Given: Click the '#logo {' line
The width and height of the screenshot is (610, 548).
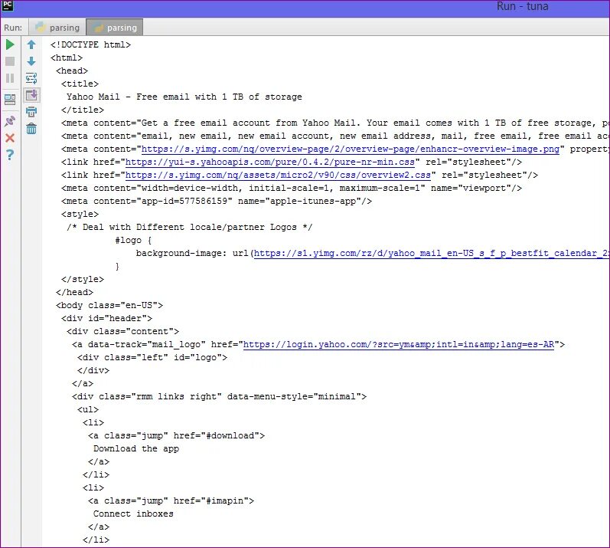Looking at the screenshot, I should point(133,241).
